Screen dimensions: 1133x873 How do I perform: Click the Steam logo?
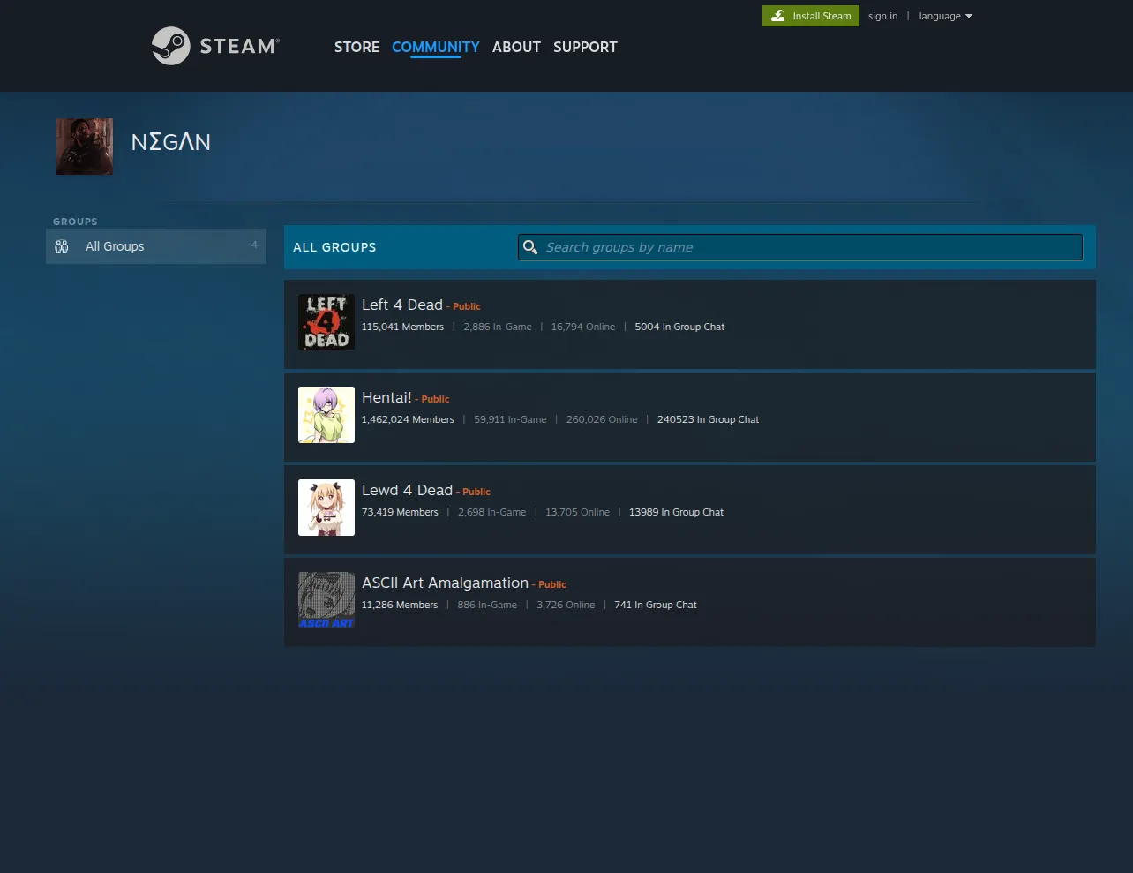(215, 46)
